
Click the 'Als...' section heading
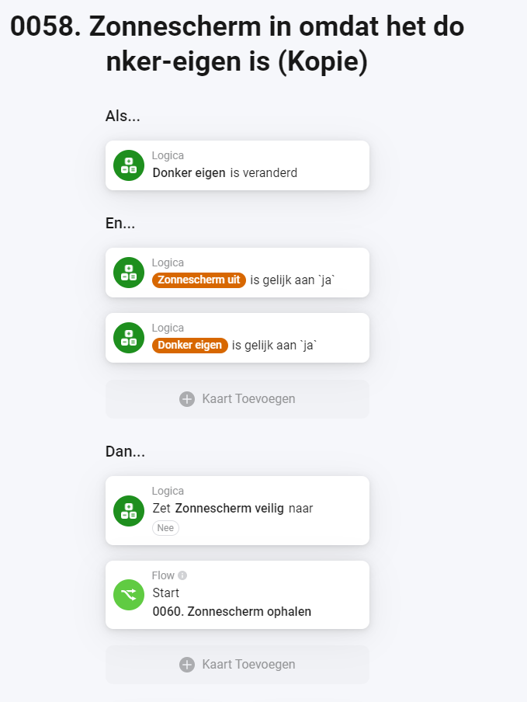pyautogui.click(x=123, y=116)
